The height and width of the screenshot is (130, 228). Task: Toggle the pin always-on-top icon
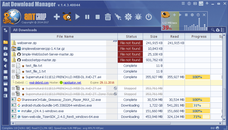pyautogui.click(x=207, y=3)
